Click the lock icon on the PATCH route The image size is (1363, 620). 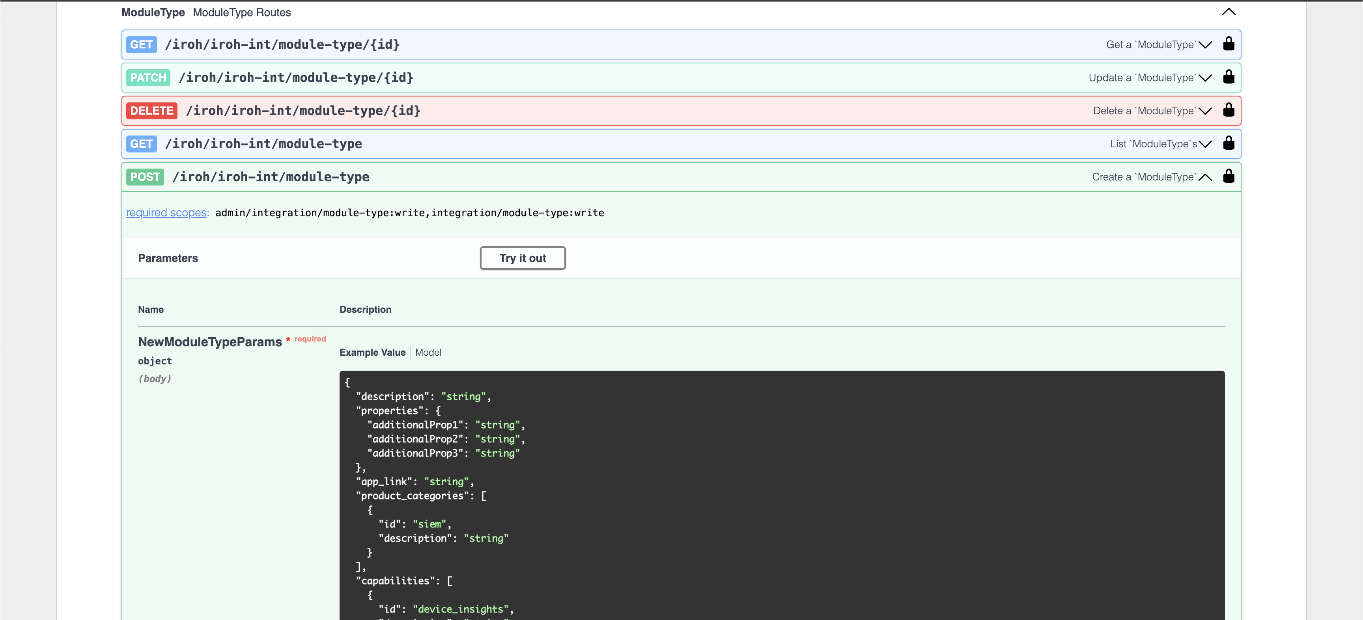(1229, 77)
